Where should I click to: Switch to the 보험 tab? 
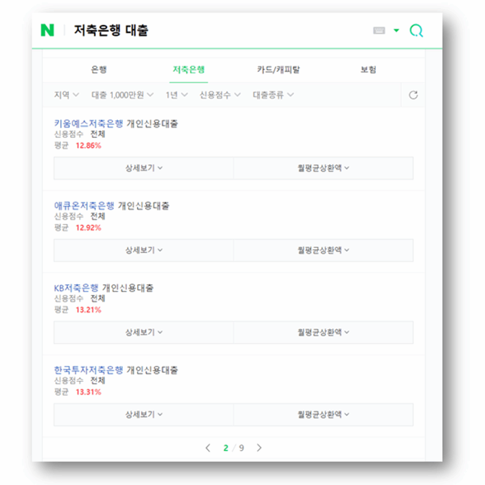coord(368,70)
